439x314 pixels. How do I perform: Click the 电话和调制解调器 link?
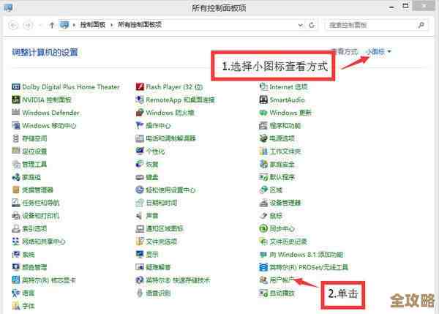[x=170, y=138]
